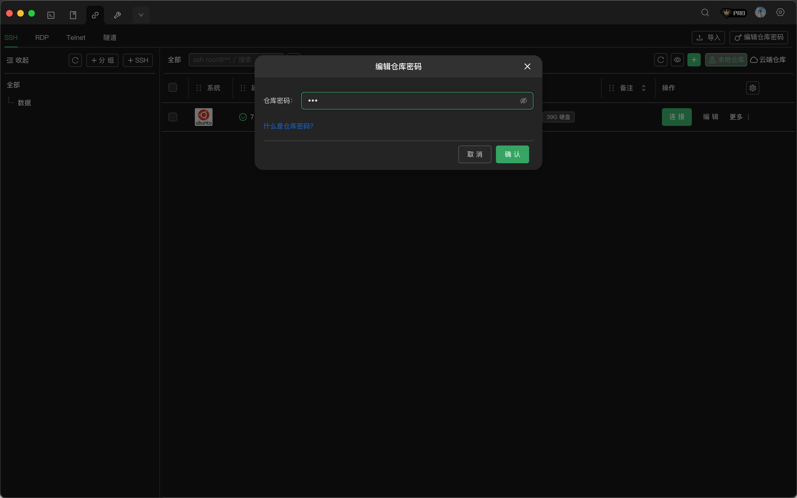797x498 pixels.
Task: Click the 确认 confirm button
Action: (512, 154)
